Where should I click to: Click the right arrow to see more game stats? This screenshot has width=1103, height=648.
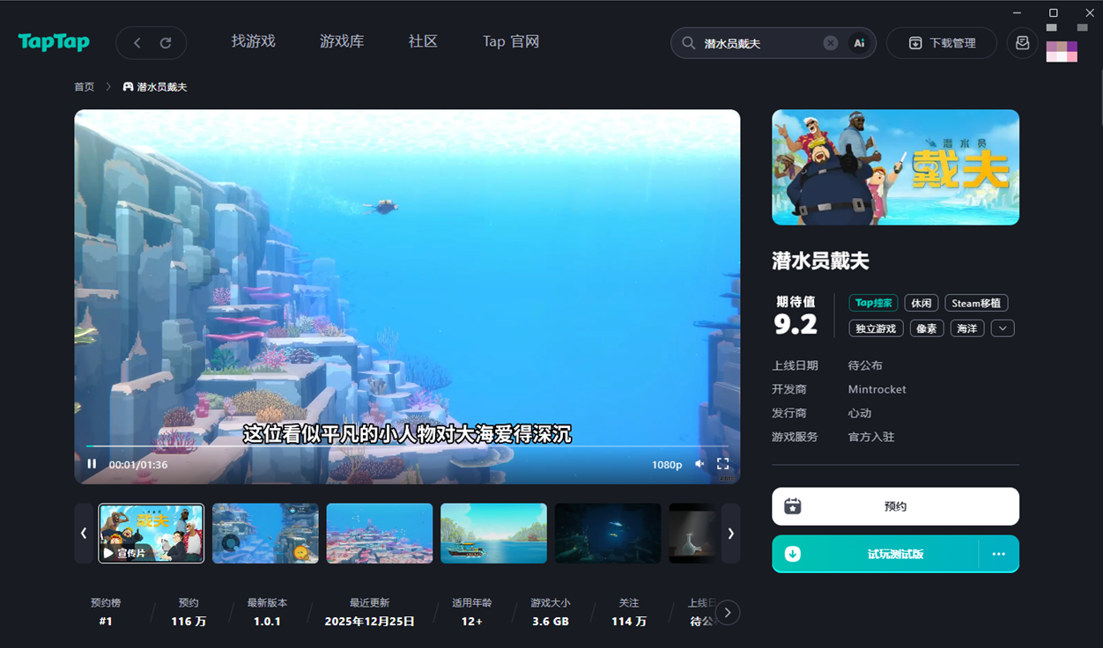pos(728,612)
